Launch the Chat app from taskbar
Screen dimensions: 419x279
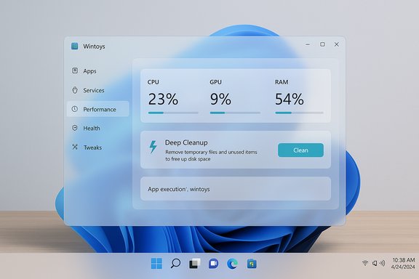point(213,264)
